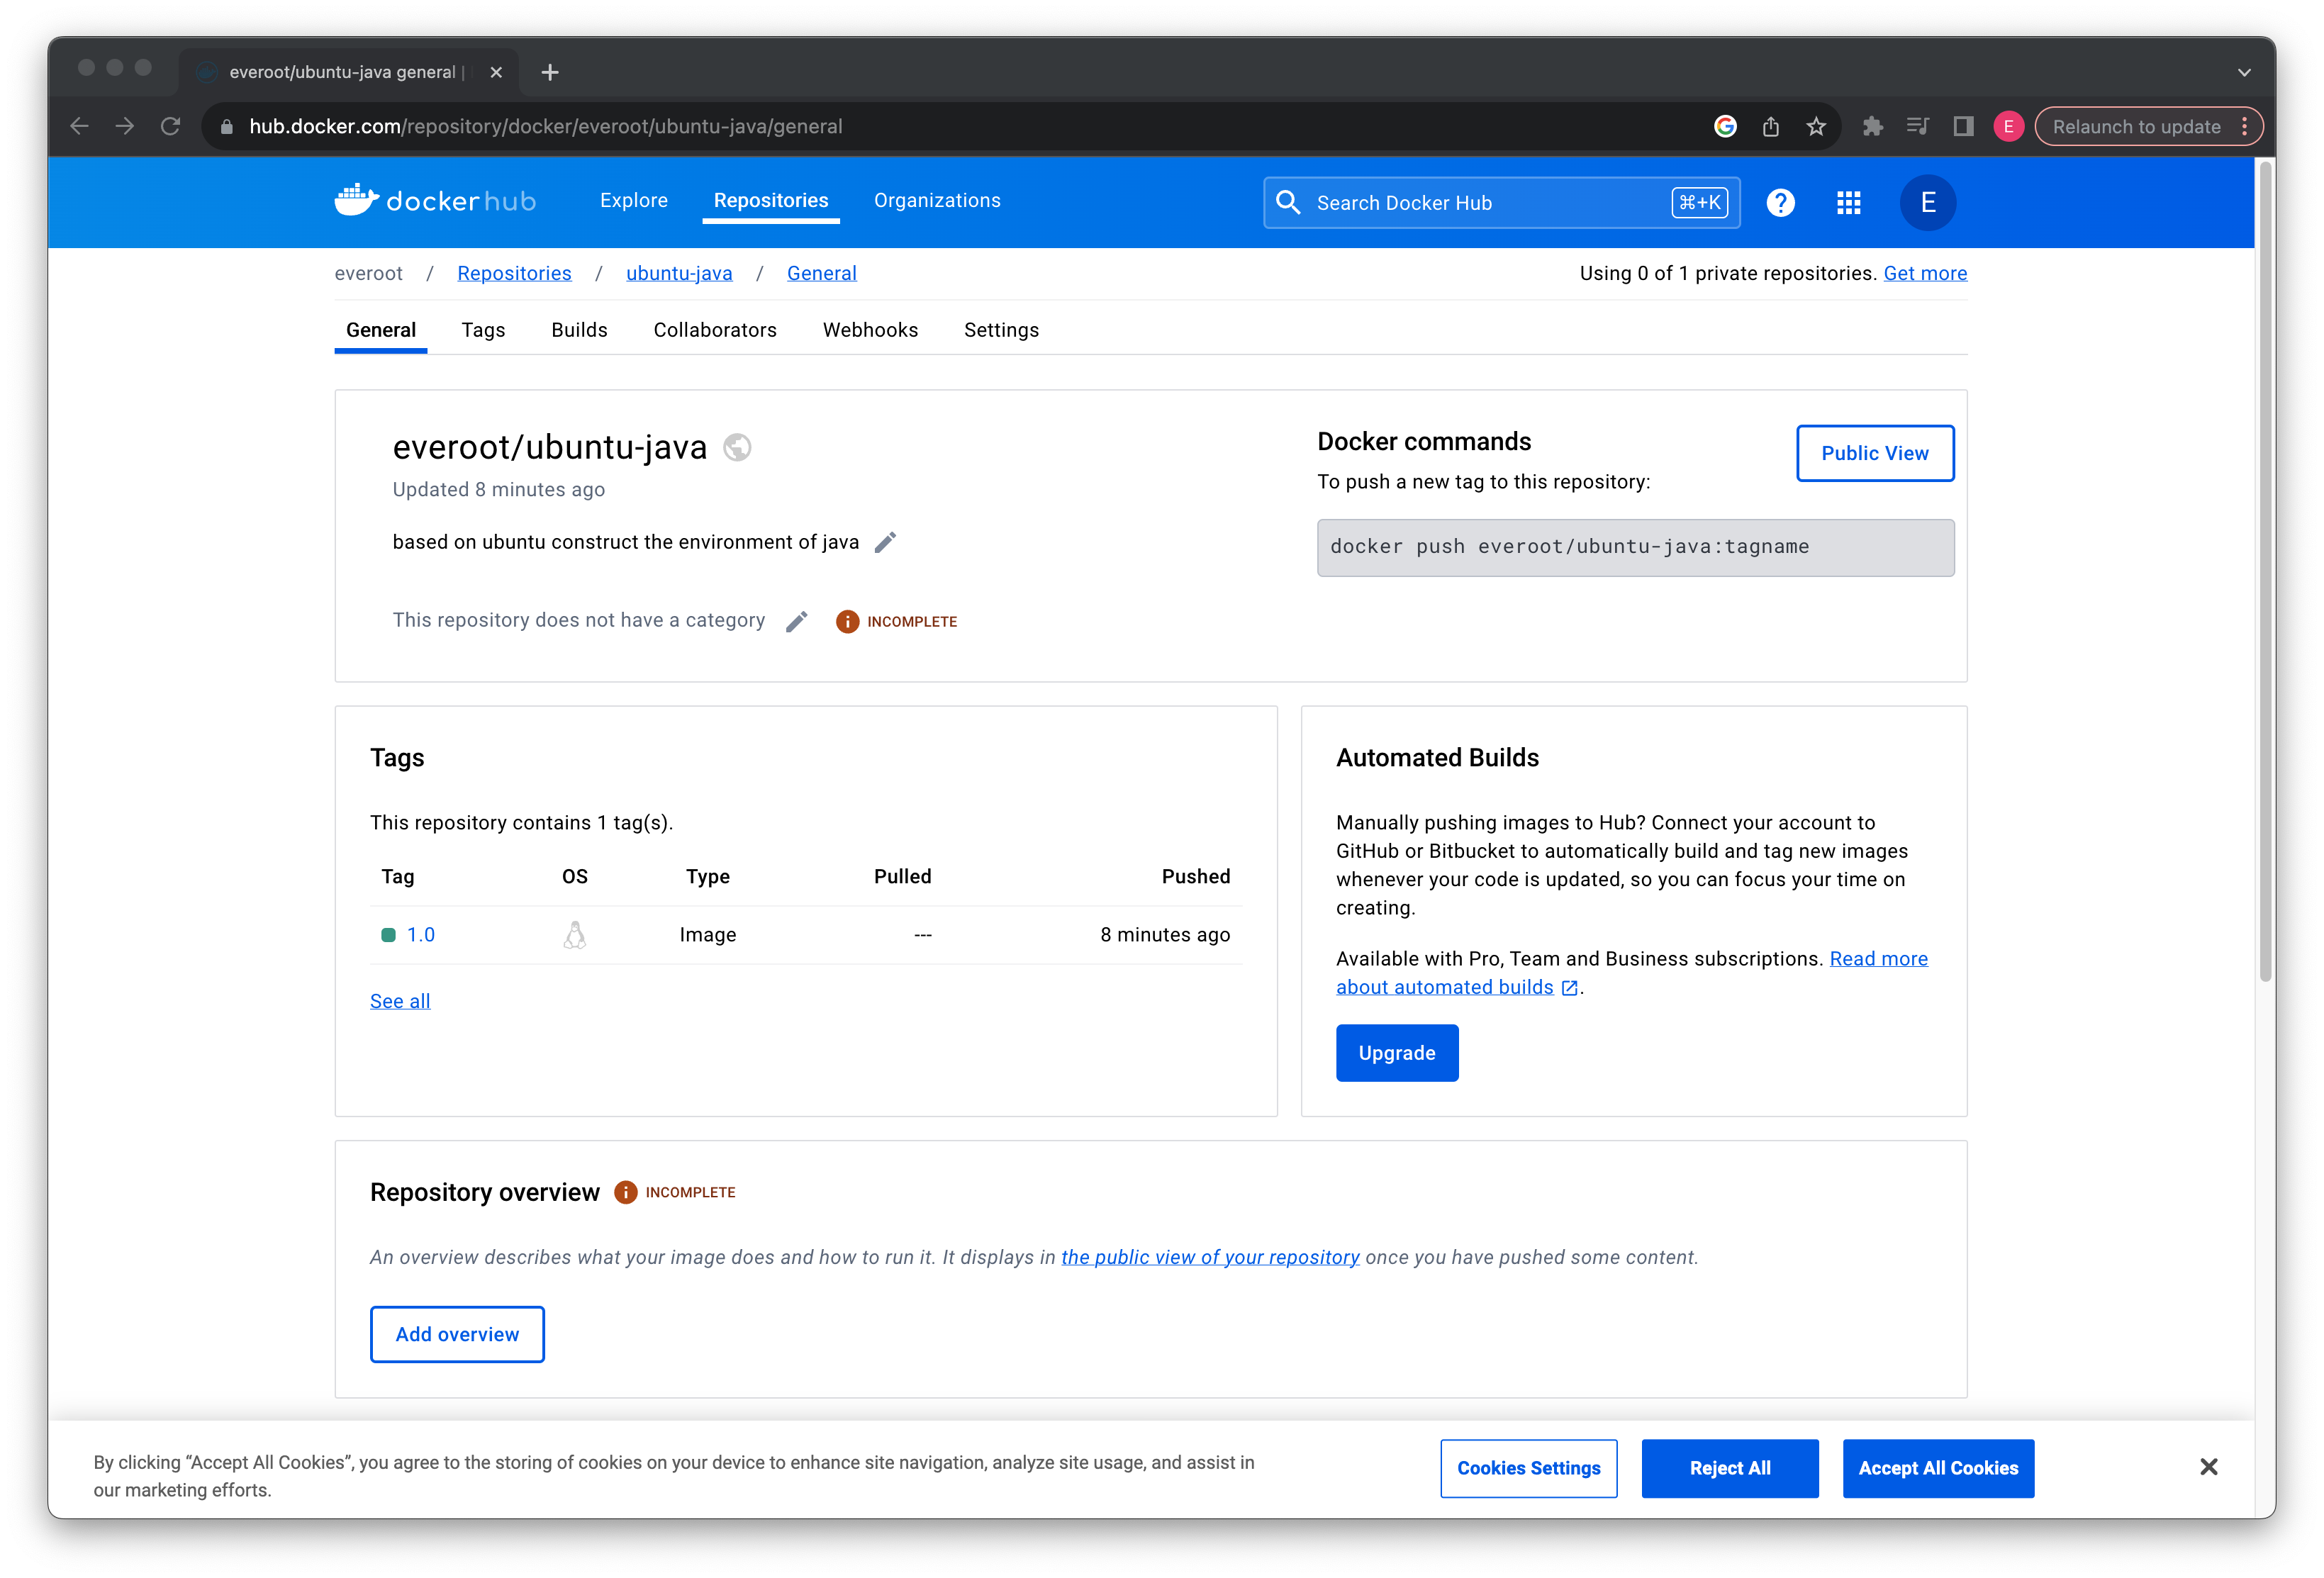Screen dimensions: 2324x1578
Task: Click the 'Image' type cell
Action: click(707, 935)
